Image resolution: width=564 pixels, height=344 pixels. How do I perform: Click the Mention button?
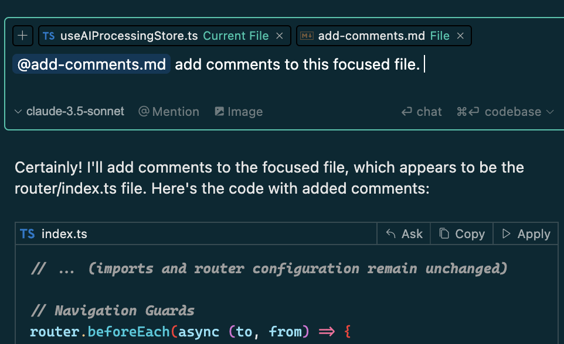point(169,111)
